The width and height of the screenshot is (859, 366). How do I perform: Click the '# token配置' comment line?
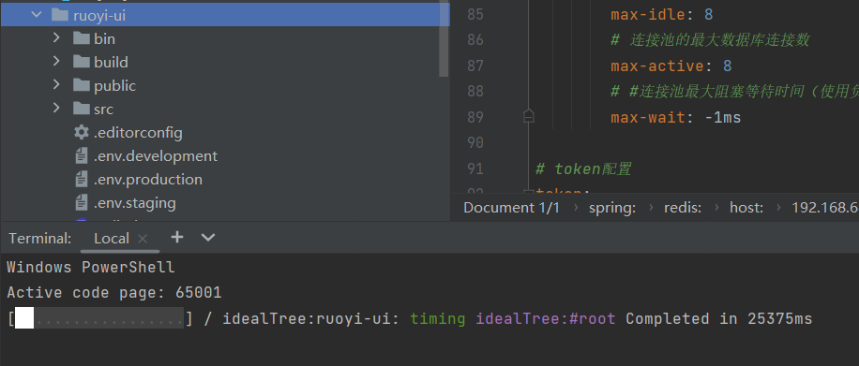click(x=583, y=169)
